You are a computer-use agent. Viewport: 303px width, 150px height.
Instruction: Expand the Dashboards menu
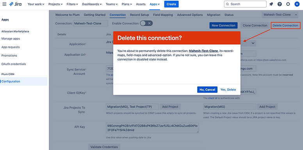point(92,4)
